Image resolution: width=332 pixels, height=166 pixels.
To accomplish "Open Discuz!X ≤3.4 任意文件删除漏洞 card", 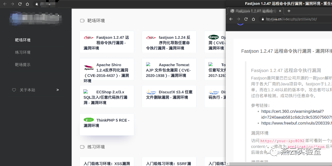I will point(169,96).
